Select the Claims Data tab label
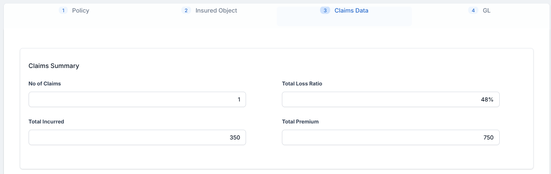 [x=351, y=10]
